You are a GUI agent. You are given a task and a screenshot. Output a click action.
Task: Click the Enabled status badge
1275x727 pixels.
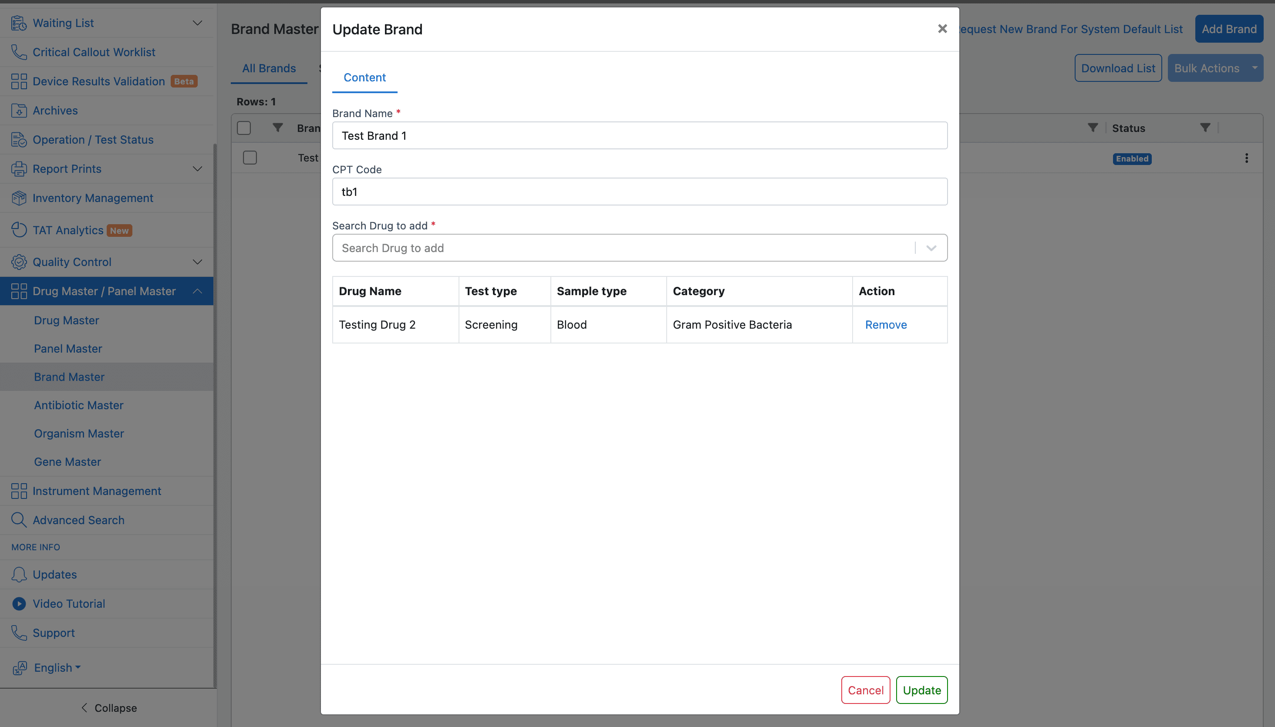(x=1132, y=159)
